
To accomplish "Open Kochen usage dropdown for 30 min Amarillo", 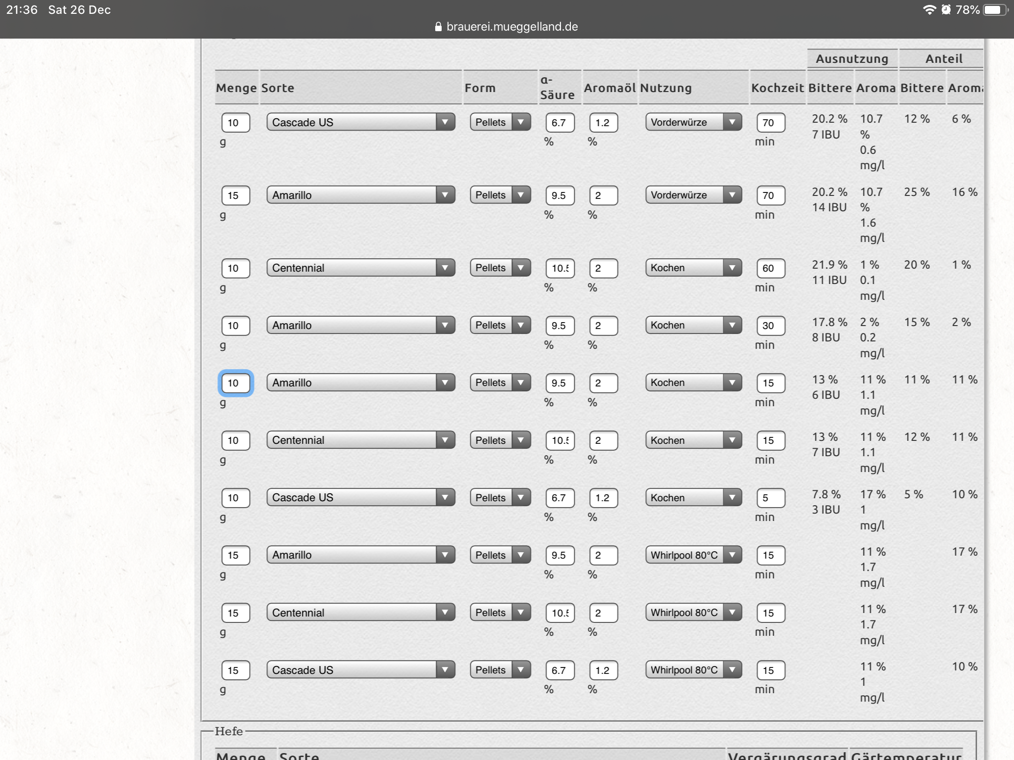I will [693, 325].
